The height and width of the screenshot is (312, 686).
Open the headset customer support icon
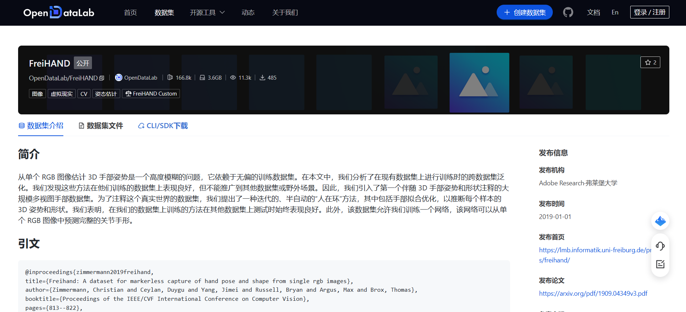660,246
